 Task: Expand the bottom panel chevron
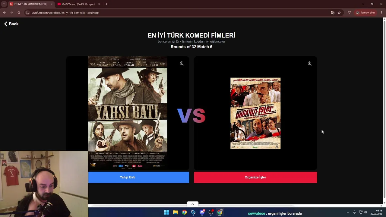[193, 204]
